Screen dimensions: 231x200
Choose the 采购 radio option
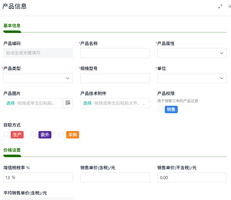click(x=61, y=134)
